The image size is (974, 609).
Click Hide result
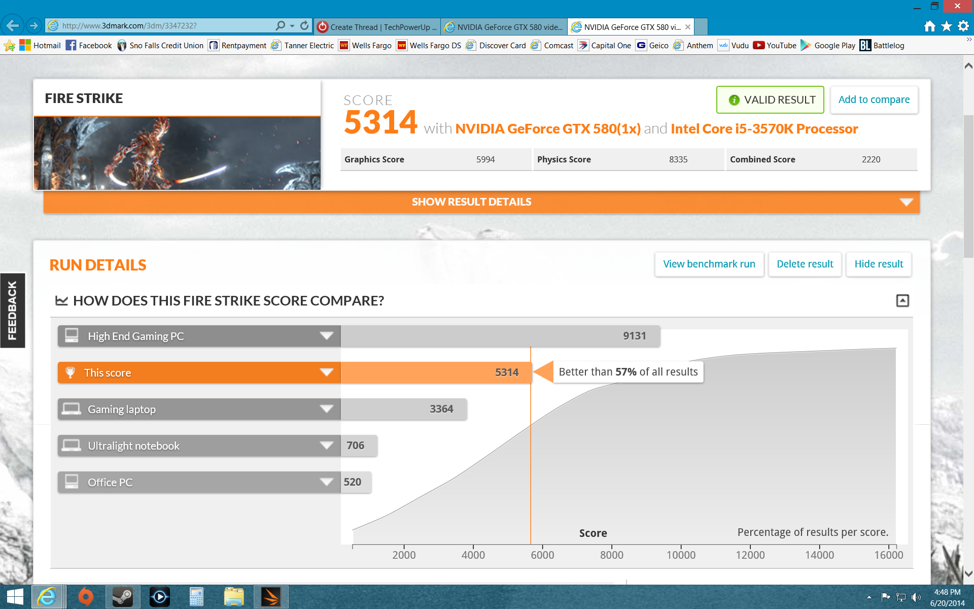click(x=879, y=264)
